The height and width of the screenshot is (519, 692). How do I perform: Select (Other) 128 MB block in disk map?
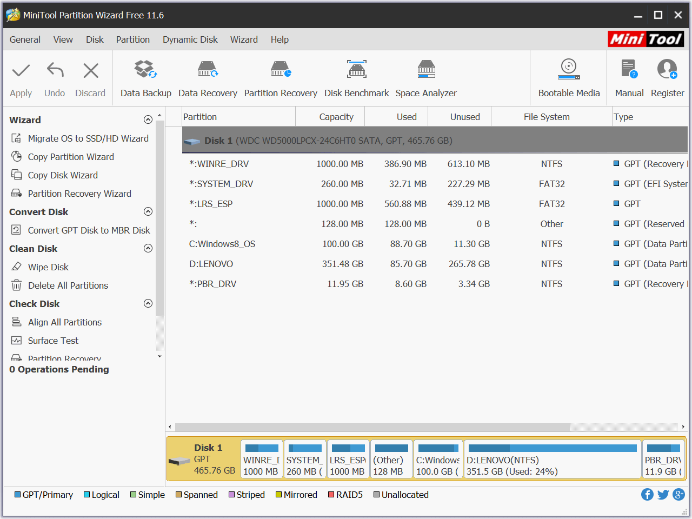(x=391, y=459)
